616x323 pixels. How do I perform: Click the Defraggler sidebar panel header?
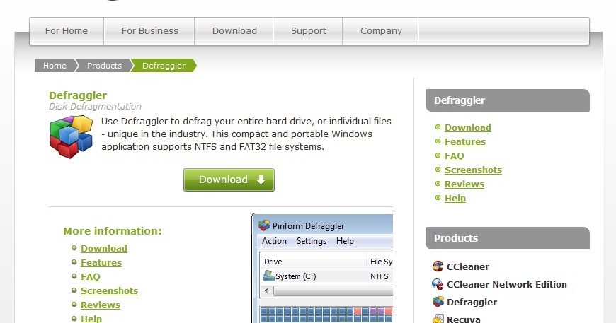pos(508,100)
